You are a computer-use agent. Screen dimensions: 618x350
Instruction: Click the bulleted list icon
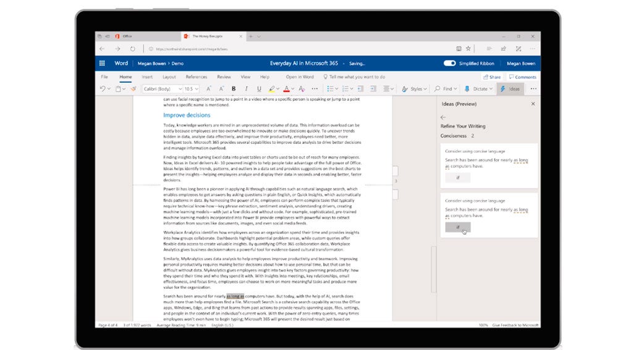click(330, 89)
